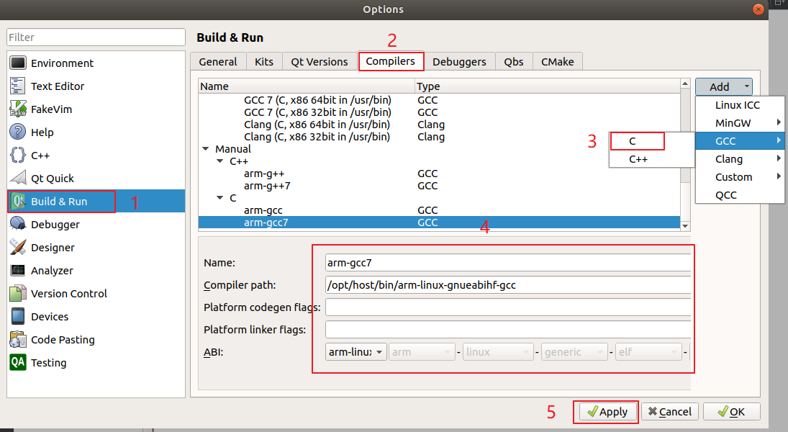Focus the Compiler path field

(507, 285)
